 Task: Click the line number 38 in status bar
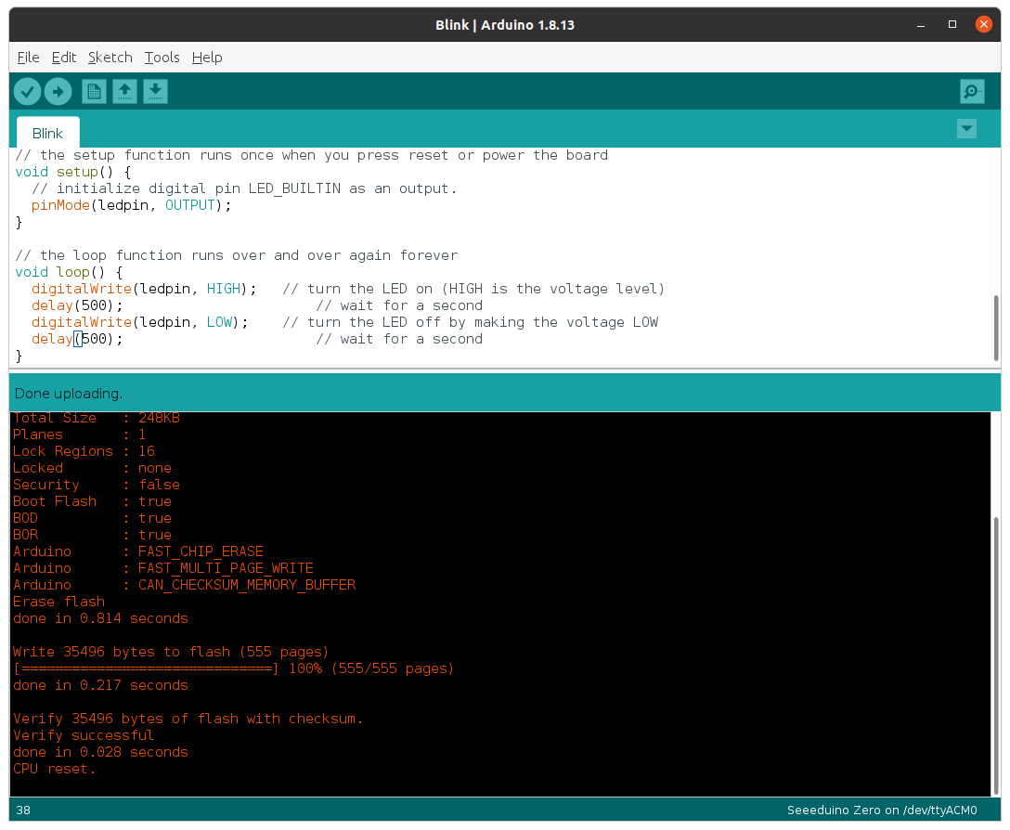[23, 810]
